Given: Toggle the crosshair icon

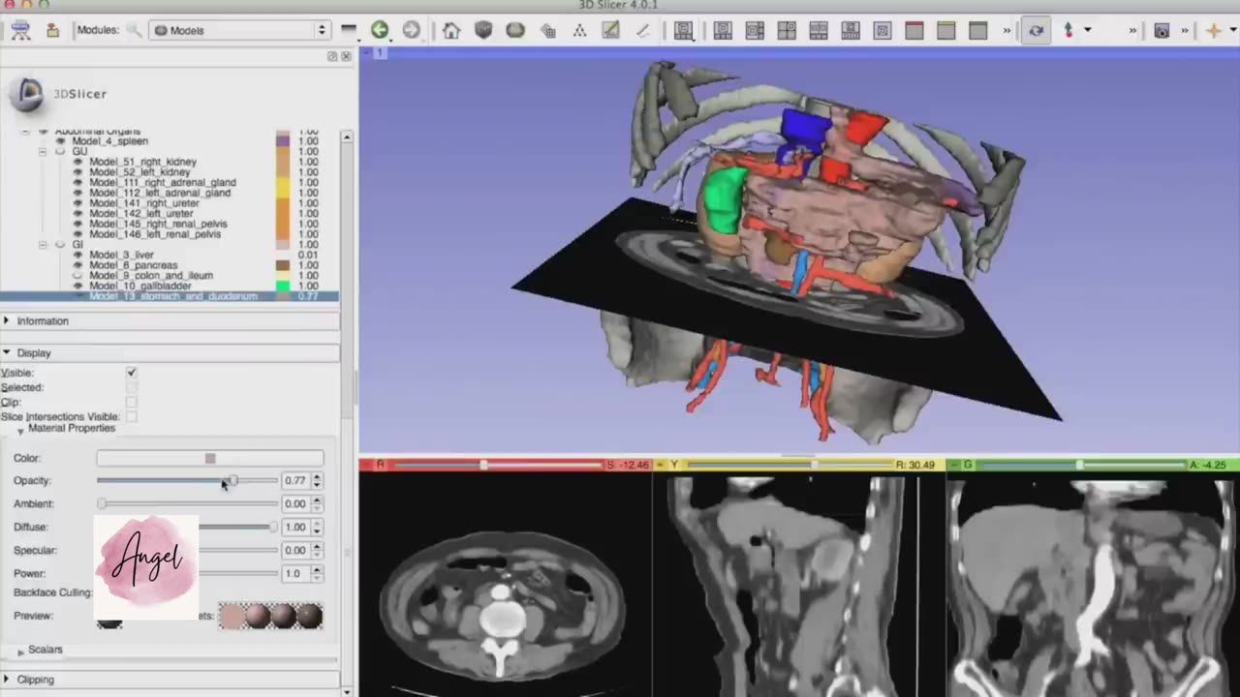Looking at the screenshot, I should pyautogui.click(x=1214, y=30).
